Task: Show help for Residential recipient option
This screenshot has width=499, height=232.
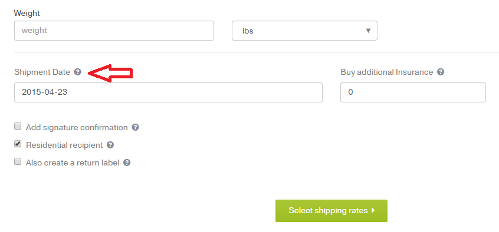Action: pyautogui.click(x=110, y=145)
